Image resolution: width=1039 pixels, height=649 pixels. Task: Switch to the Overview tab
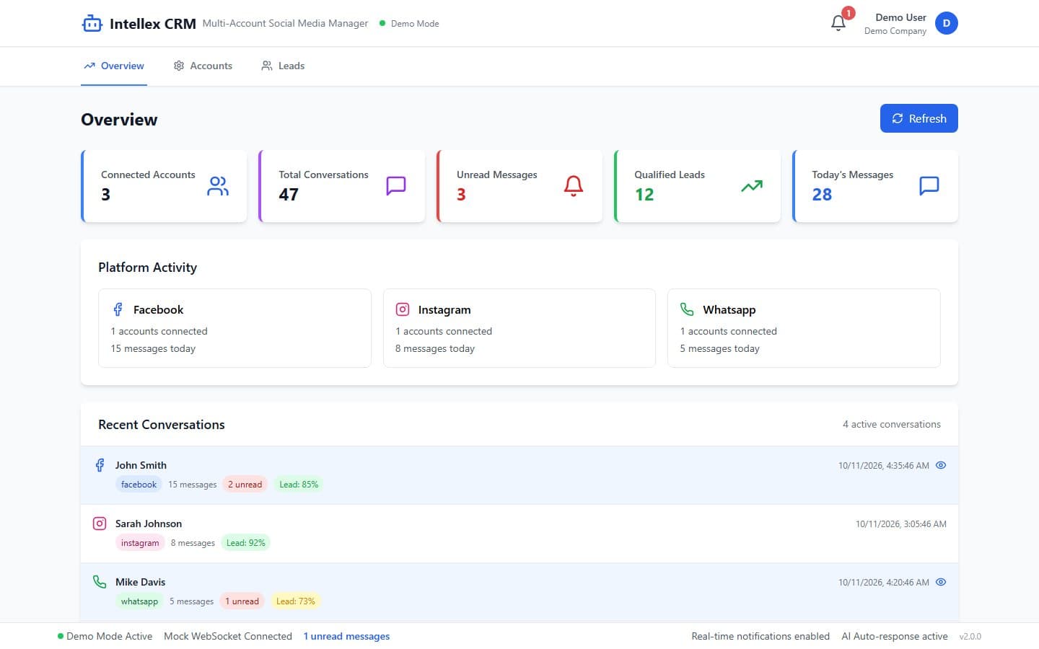click(x=114, y=66)
